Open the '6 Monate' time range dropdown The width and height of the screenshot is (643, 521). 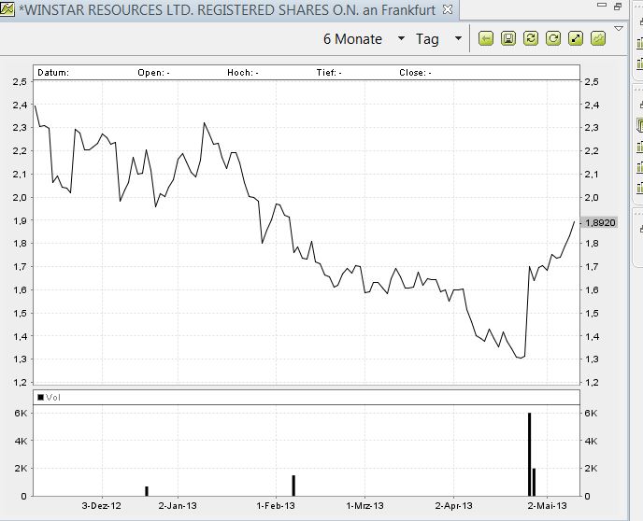point(401,39)
